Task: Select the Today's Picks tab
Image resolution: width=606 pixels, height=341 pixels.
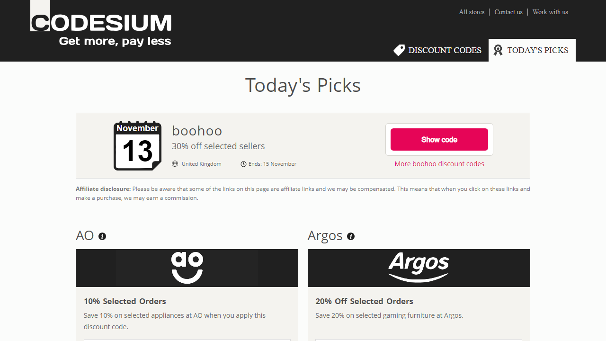Action: [537, 50]
